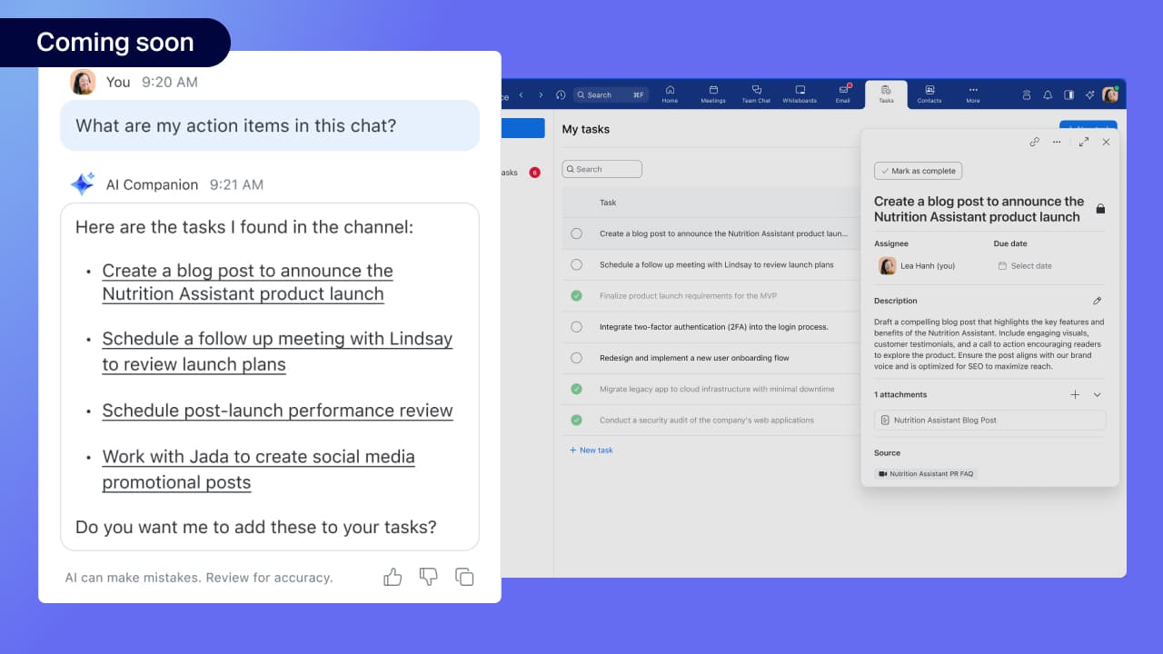Open the Whiteboards tab

(800, 94)
